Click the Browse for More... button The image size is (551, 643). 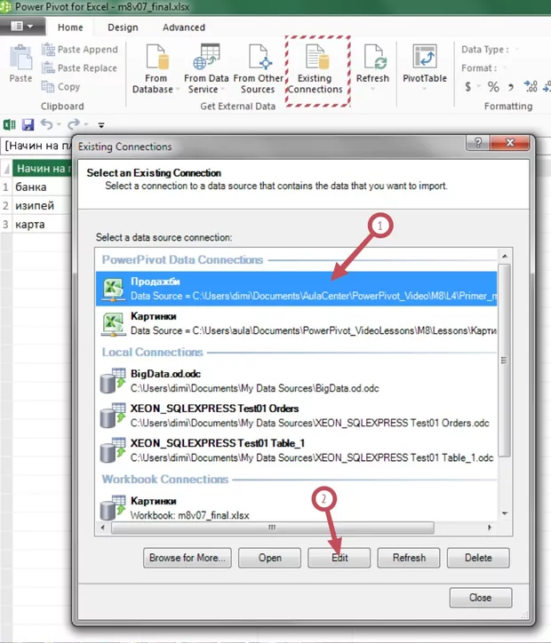(188, 558)
